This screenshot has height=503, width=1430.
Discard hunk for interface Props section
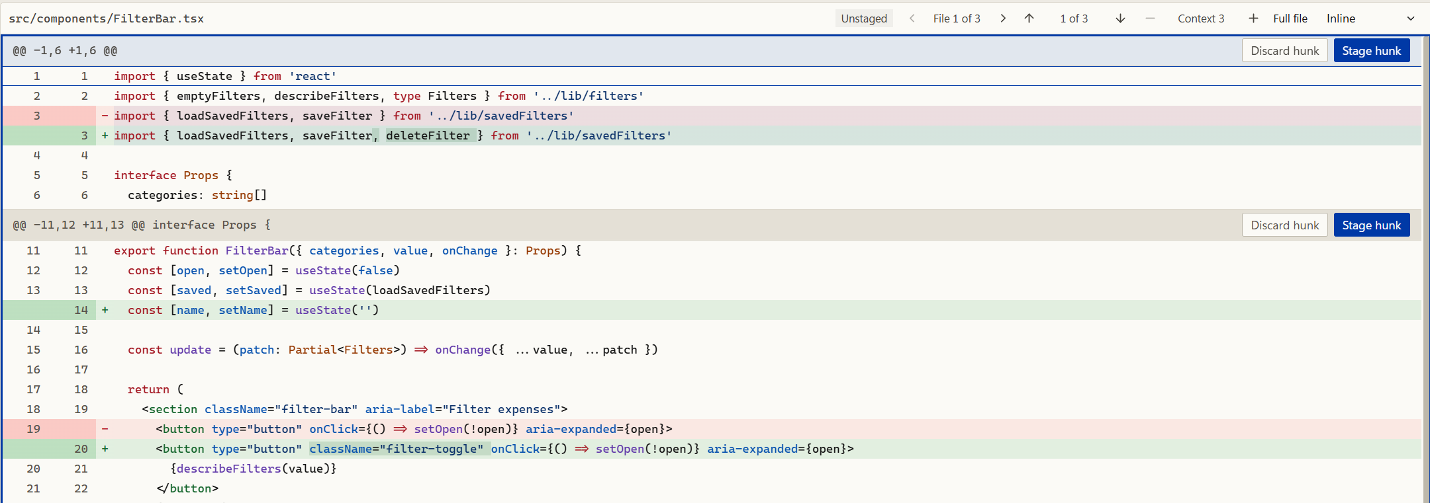tap(1285, 225)
